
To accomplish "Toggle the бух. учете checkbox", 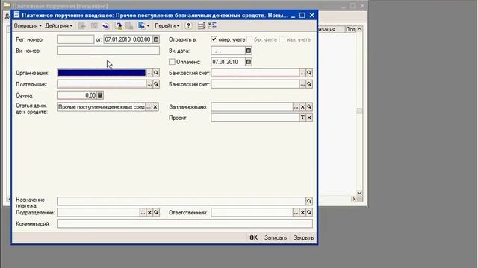I will point(249,39).
